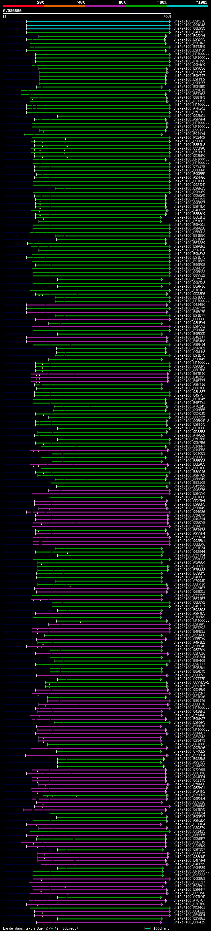Select the UniRef100_B4FT77 label
Screen dimensions: 211x931
pyautogui.click(x=189, y=381)
